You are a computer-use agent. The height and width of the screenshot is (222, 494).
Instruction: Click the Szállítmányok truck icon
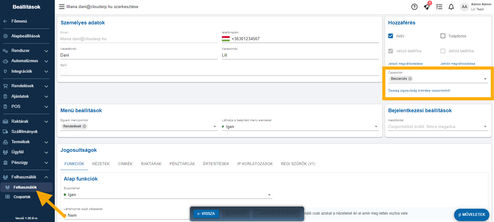(5, 132)
